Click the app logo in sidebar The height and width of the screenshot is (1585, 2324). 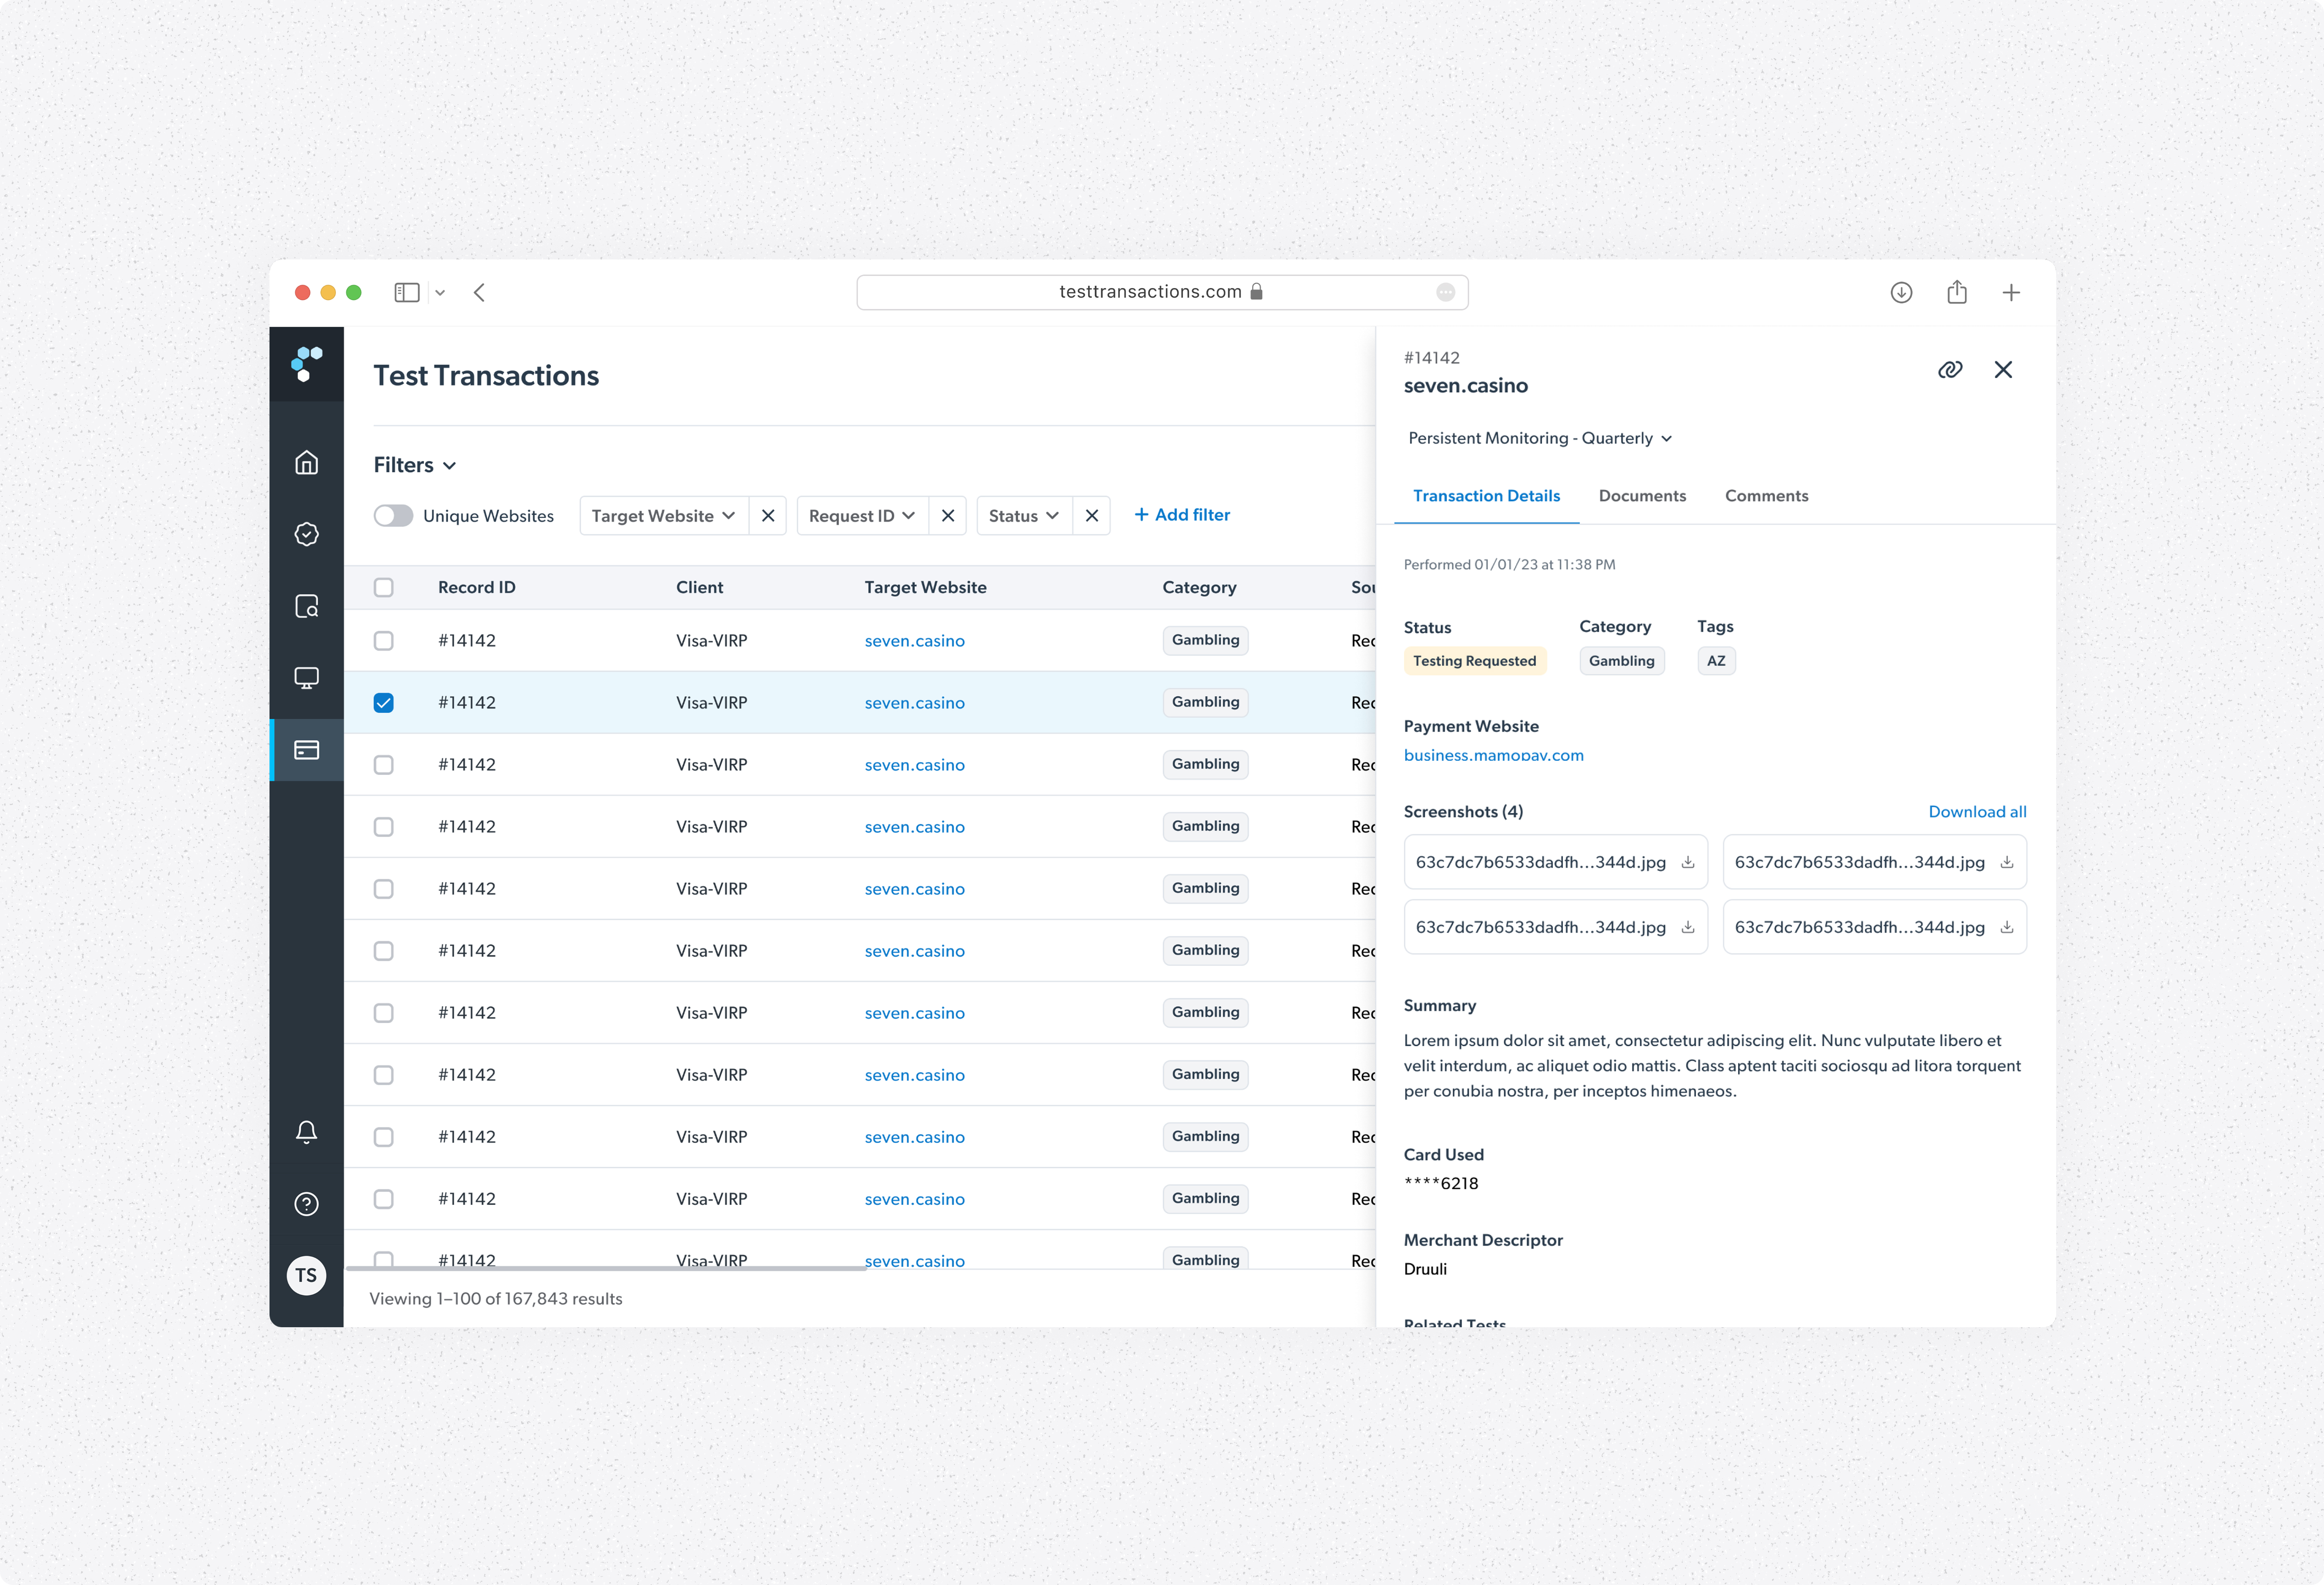click(306, 364)
